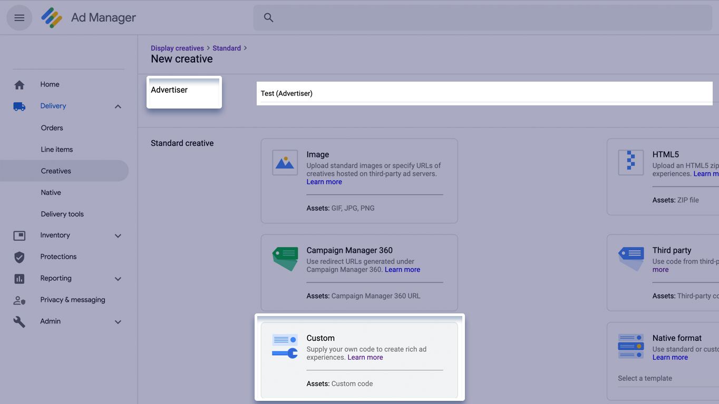This screenshot has height=404, width=719.
Task: Go to Protections page
Action: 59,257
